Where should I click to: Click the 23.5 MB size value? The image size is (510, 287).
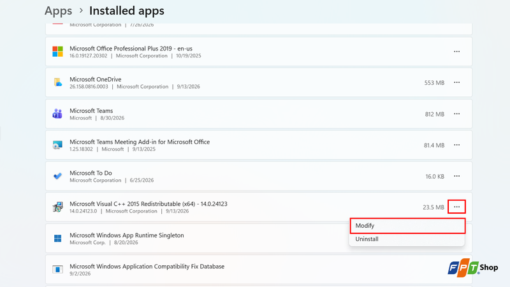(x=433, y=207)
